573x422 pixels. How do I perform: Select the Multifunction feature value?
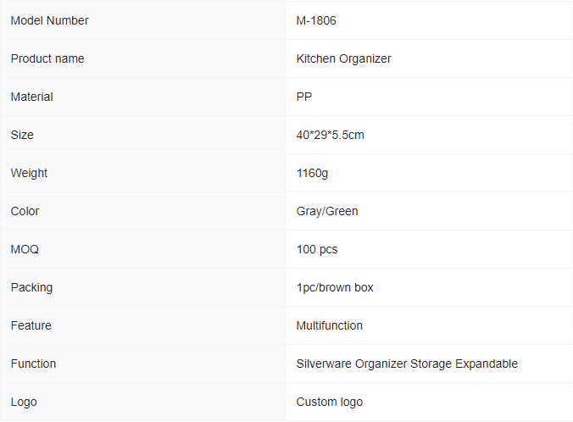point(329,325)
